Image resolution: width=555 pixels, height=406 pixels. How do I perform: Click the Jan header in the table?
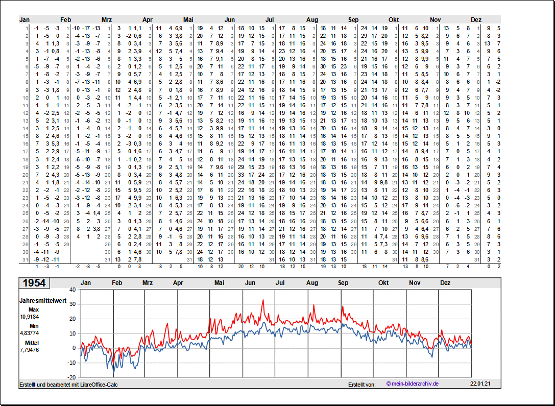25,20
